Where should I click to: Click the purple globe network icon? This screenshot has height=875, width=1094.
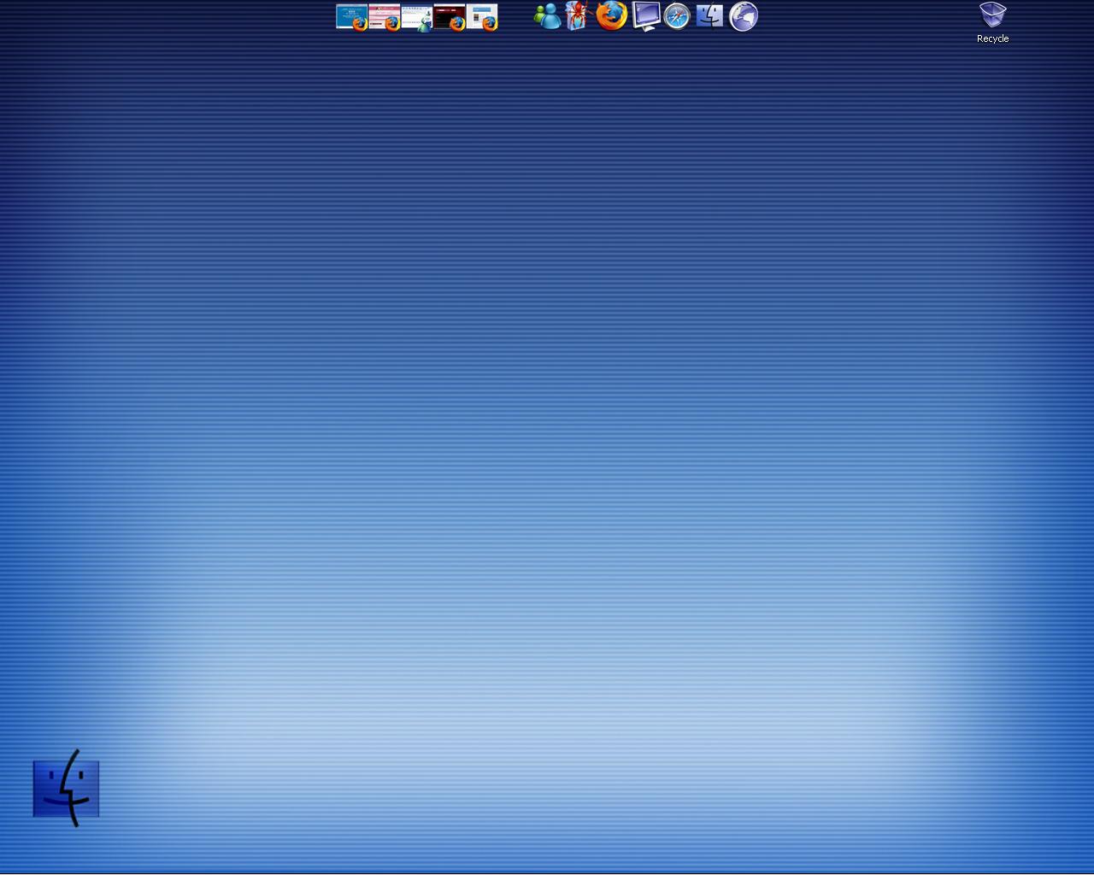744,16
